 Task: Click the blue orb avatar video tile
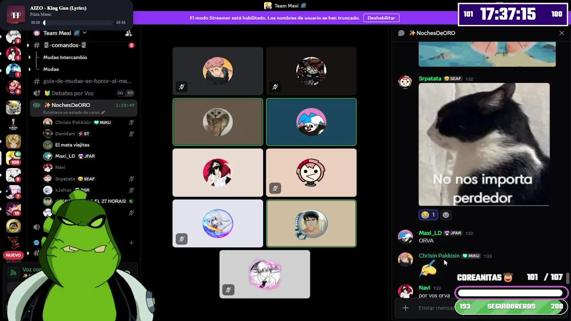(x=218, y=223)
